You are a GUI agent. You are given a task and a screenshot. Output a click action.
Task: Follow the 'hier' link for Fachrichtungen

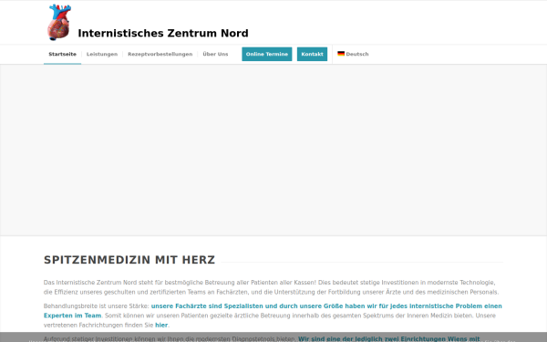(161, 325)
